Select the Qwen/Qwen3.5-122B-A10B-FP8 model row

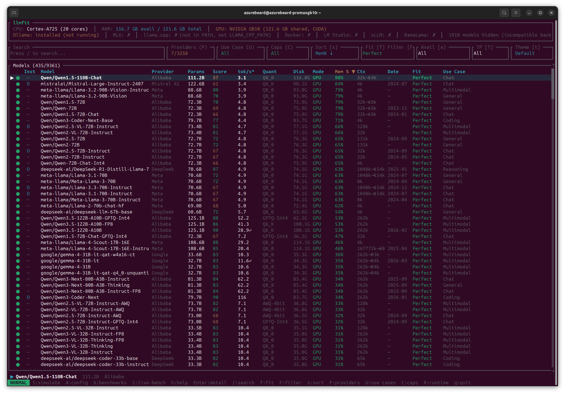pyautogui.click(x=280, y=224)
